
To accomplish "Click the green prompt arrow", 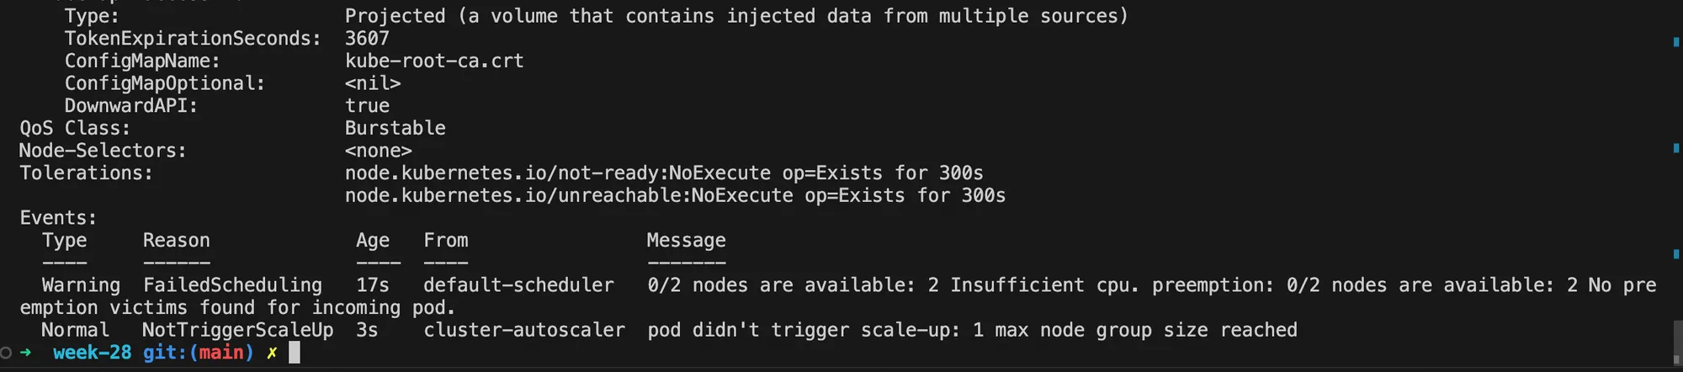I will click(25, 353).
